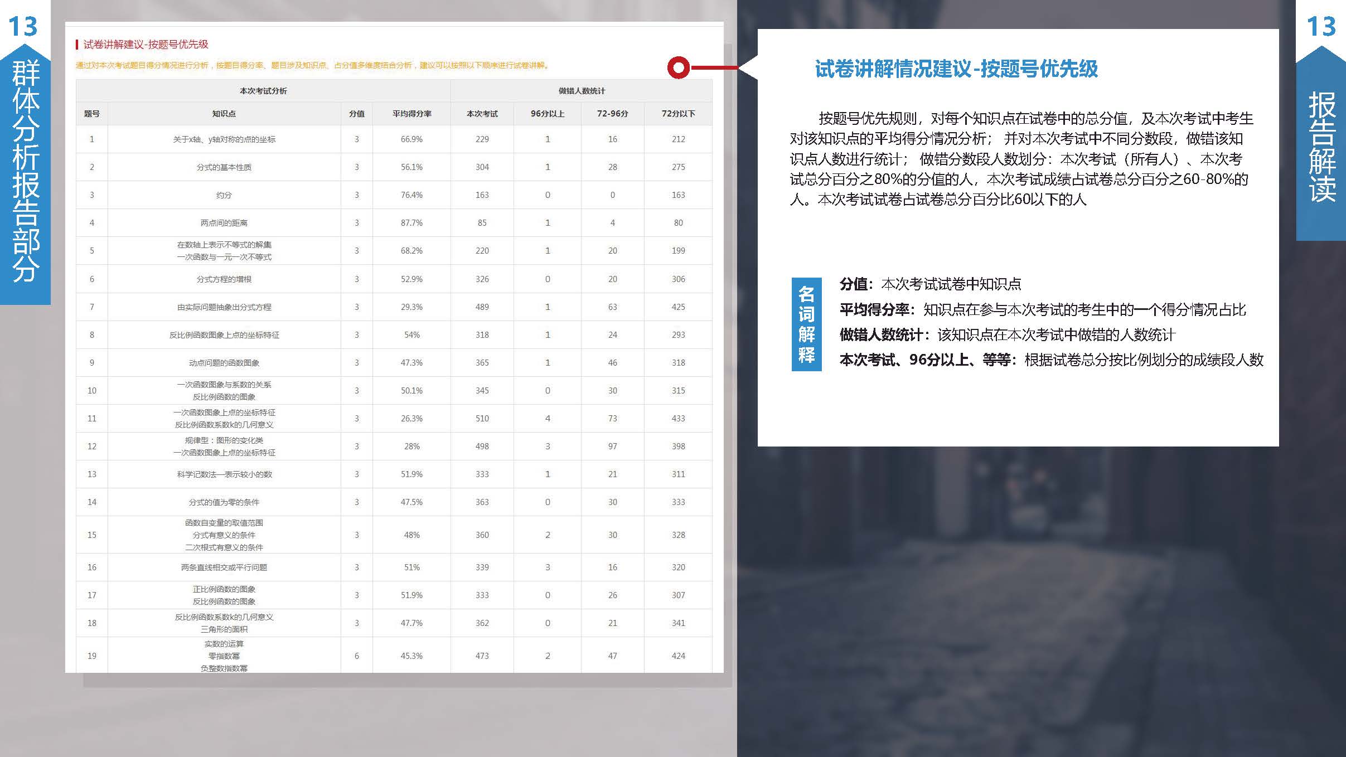Click the value 498 in 本次考试 column
Viewport: 1346px width, 757px height.
click(482, 447)
